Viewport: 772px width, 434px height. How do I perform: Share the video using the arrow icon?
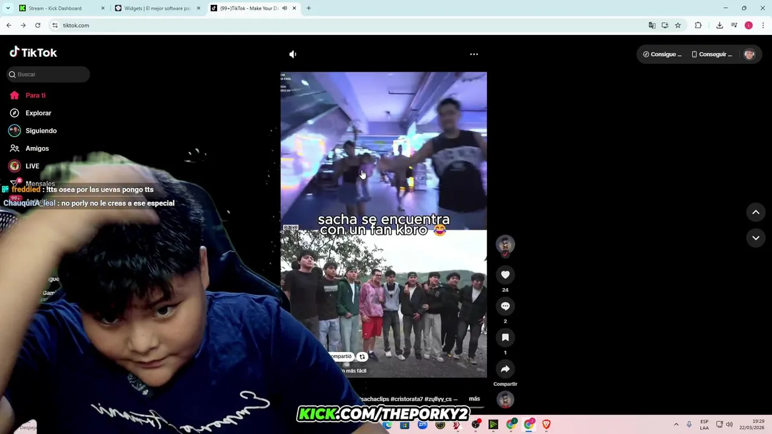click(505, 369)
